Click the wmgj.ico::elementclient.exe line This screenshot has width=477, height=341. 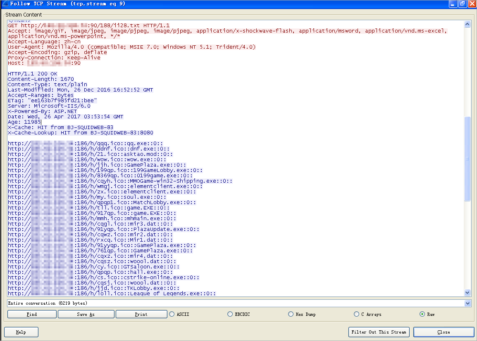coord(105,186)
